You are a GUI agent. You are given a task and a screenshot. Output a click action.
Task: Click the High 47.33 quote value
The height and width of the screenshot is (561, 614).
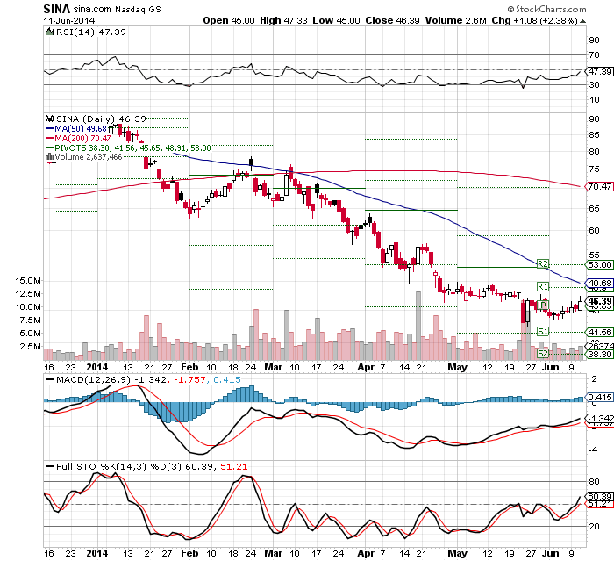coord(283,20)
